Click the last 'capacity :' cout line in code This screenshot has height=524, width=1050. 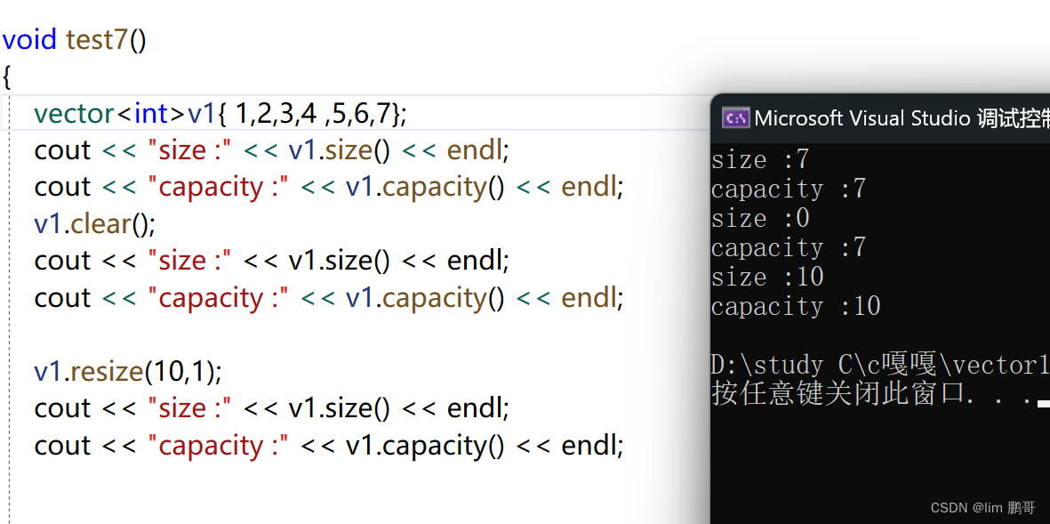pos(329,446)
